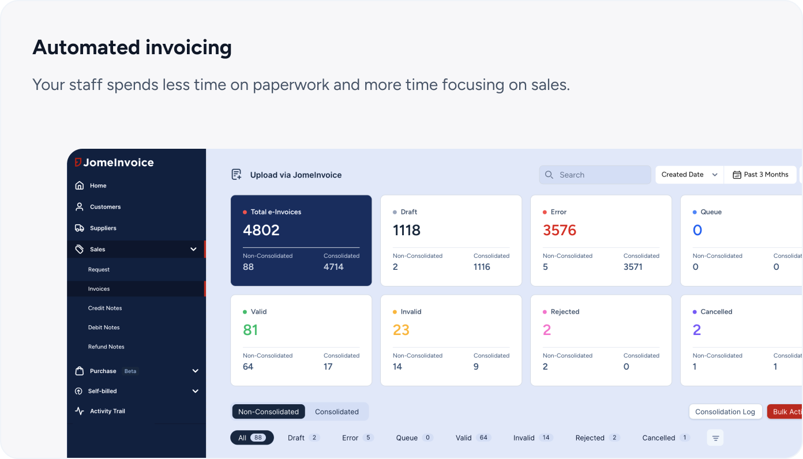This screenshot has width=803, height=459.
Task: Click the Past 3 Months date button
Action: [760, 175]
